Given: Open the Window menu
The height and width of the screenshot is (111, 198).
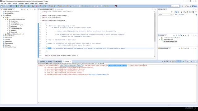Looking at the screenshot, I should (41, 3).
